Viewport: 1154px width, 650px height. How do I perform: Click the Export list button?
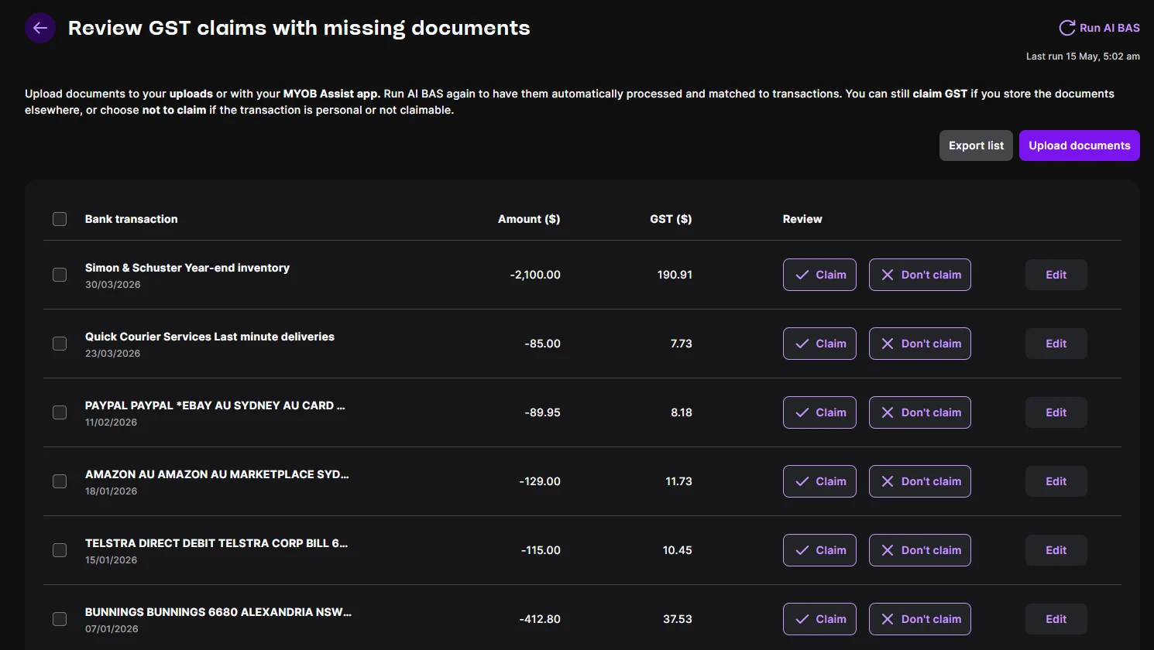coord(976,145)
